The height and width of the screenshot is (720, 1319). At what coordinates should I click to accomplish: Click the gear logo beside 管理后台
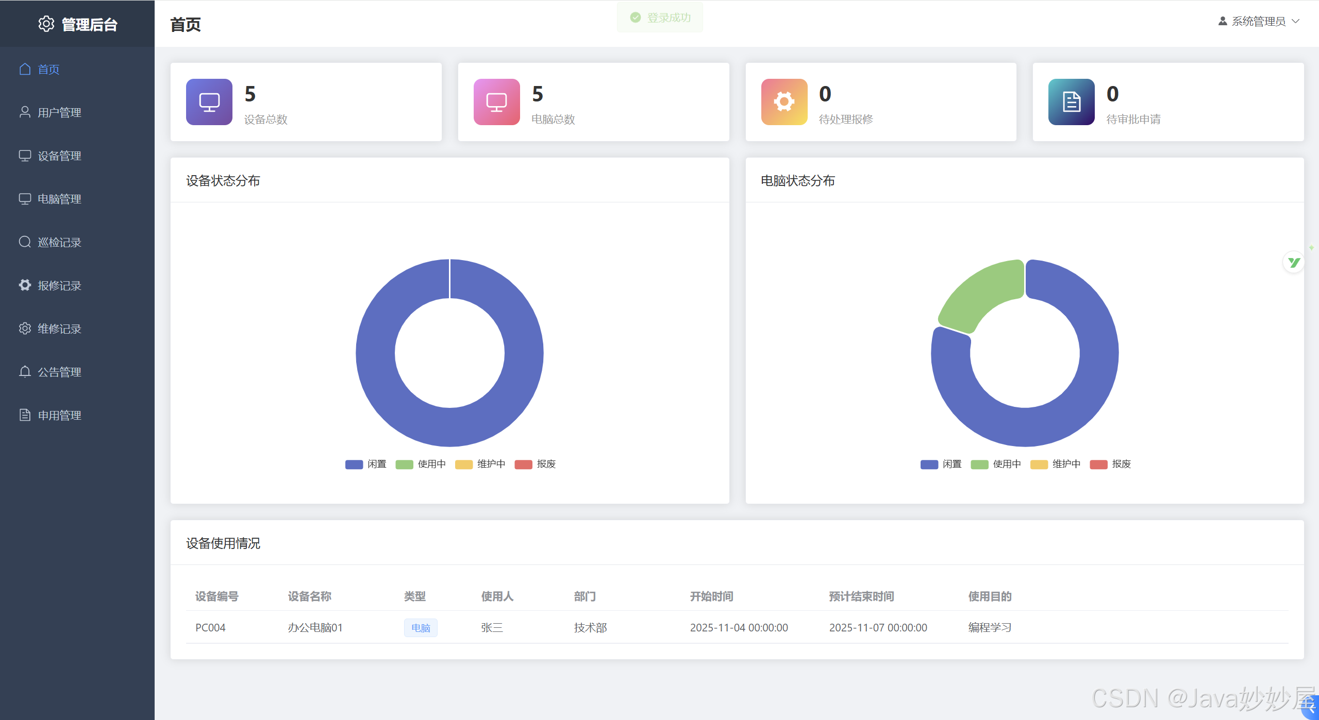(x=46, y=24)
